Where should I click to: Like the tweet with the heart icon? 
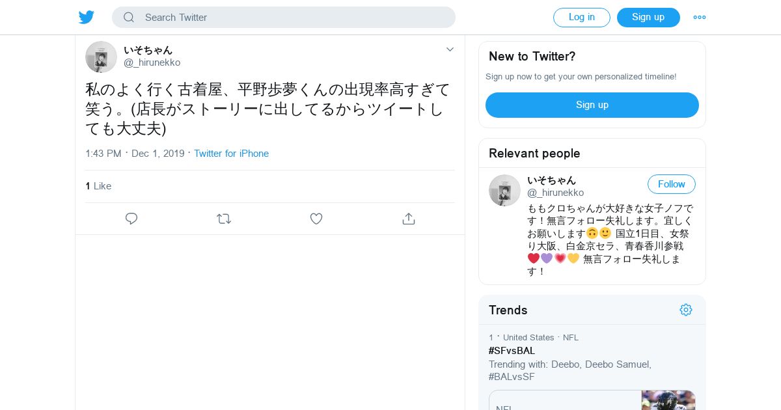pos(316,219)
